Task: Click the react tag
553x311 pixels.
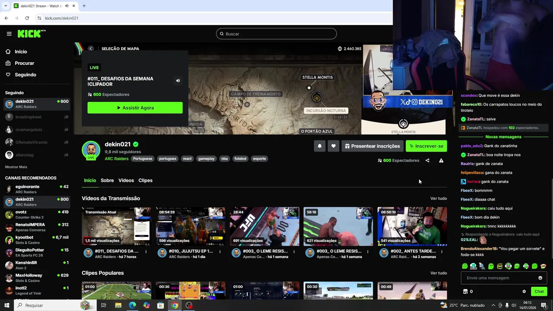Action: (187, 159)
